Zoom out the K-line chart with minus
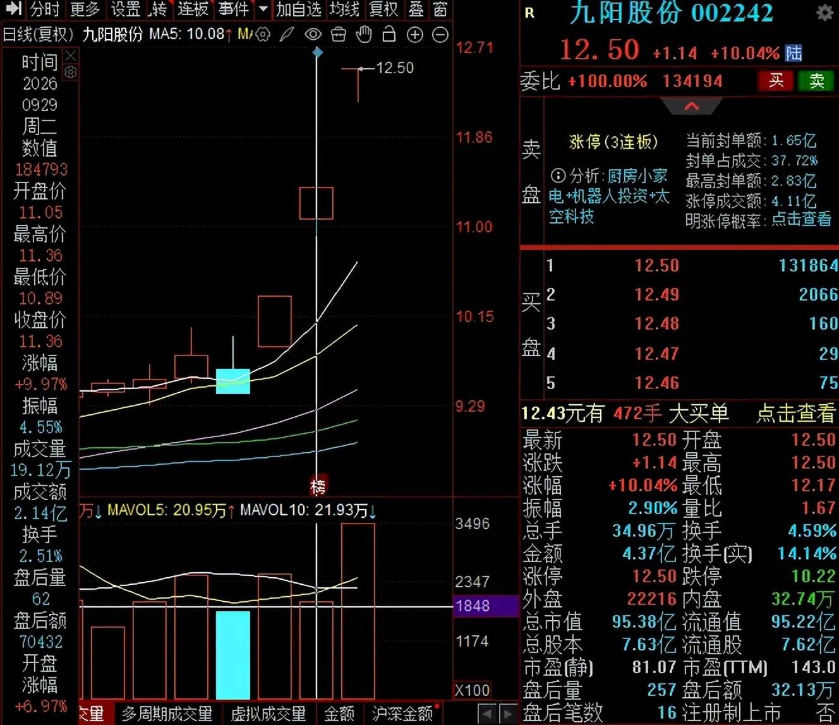This screenshot has width=839, height=725. point(440,35)
